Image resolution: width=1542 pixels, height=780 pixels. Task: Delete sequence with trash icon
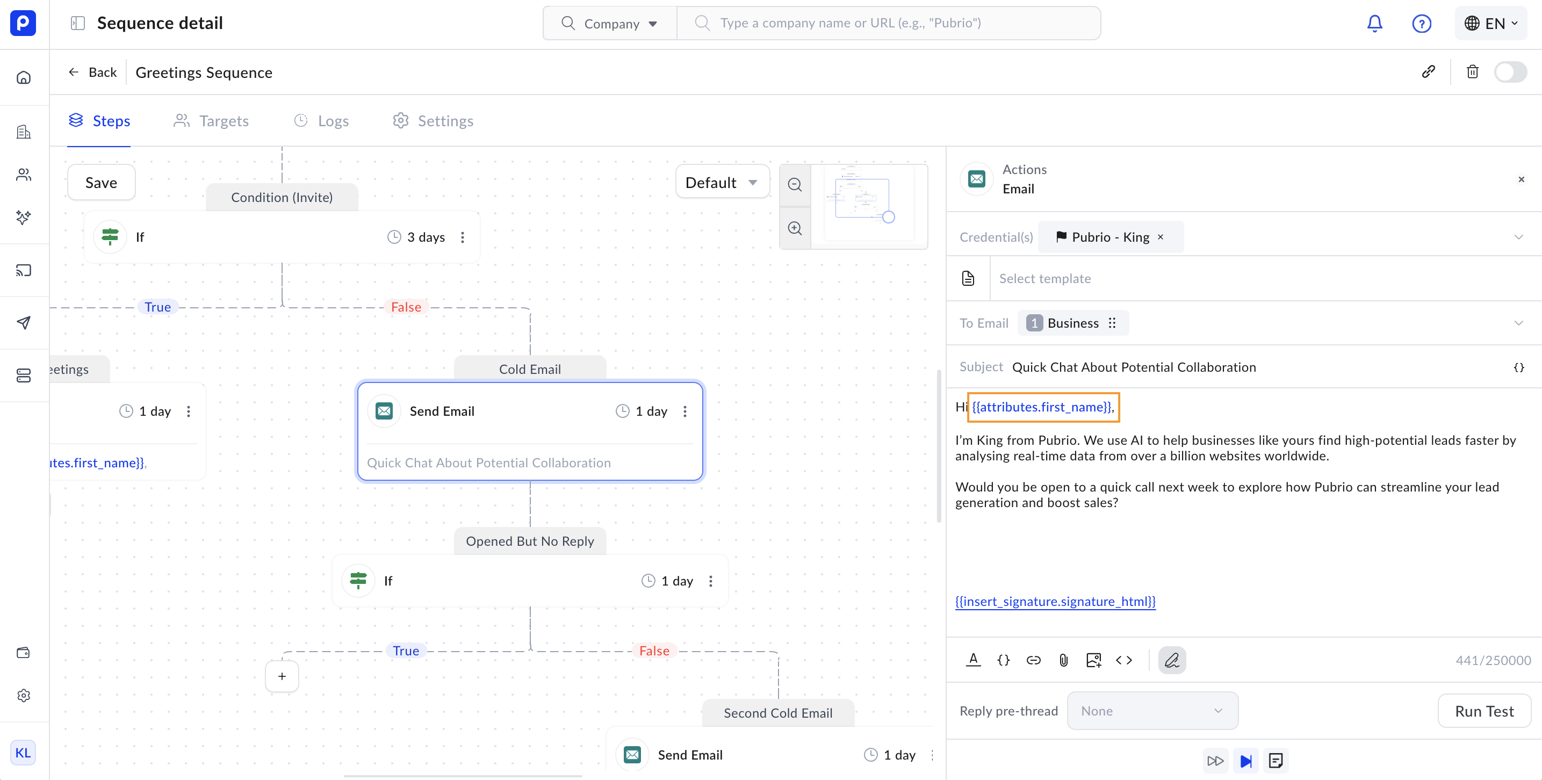coord(1472,72)
